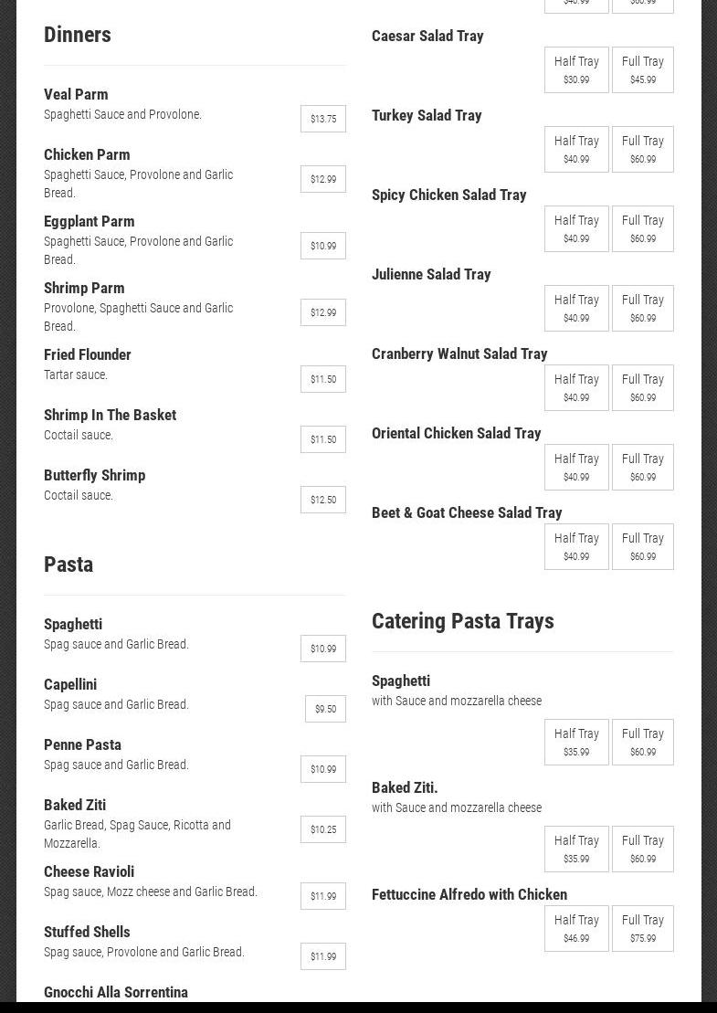Select Capellini $9.50 price button

coord(325,709)
